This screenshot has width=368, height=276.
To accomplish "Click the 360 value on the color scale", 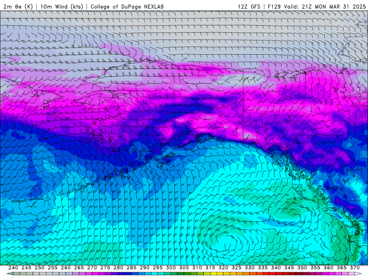I will tap(328, 268).
